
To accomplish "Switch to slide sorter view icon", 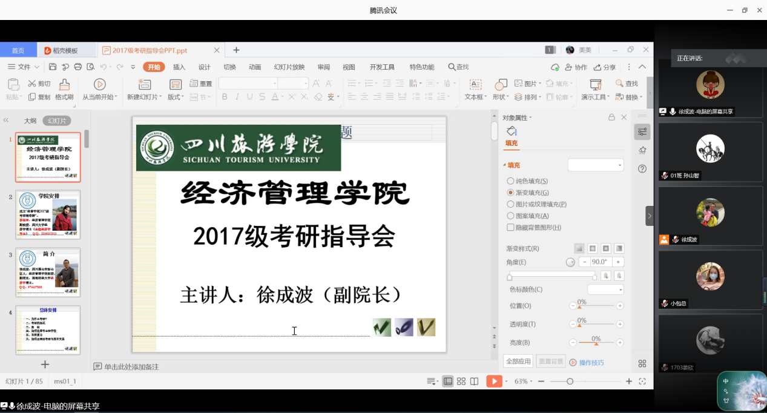I will tap(461, 381).
